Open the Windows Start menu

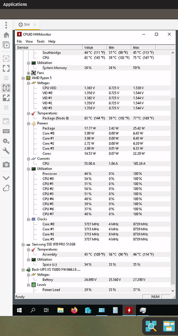coord(19,310)
